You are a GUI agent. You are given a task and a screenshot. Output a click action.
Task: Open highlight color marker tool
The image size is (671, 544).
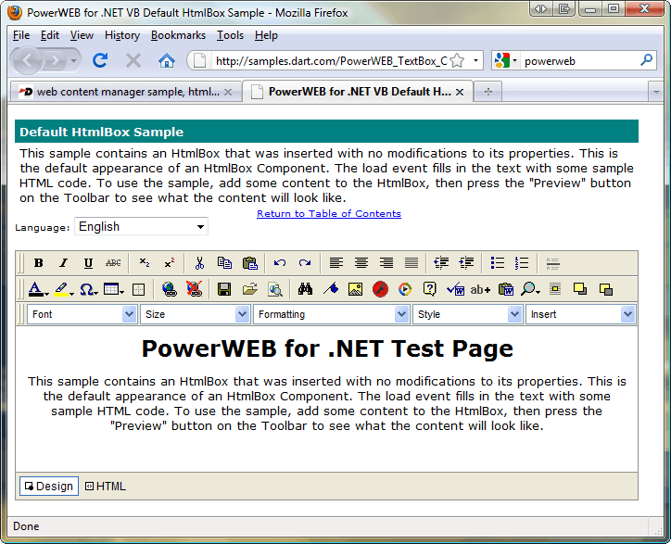[64, 290]
